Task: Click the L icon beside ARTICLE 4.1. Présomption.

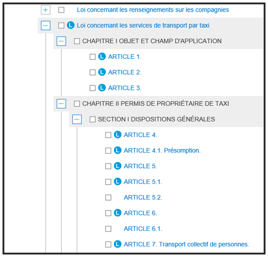Action: [x=117, y=150]
